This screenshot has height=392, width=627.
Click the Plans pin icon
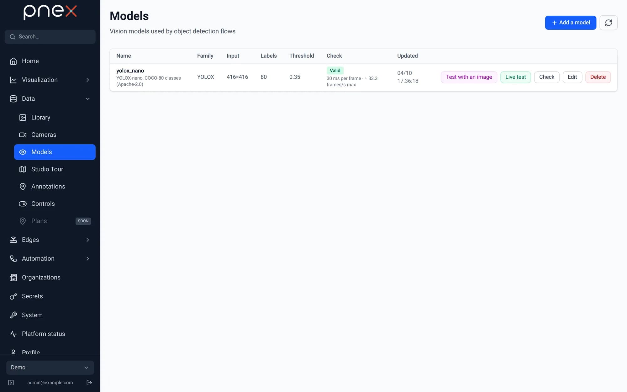pyautogui.click(x=23, y=221)
